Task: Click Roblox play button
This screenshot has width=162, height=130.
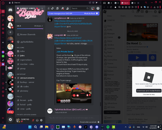Action: click(137, 58)
